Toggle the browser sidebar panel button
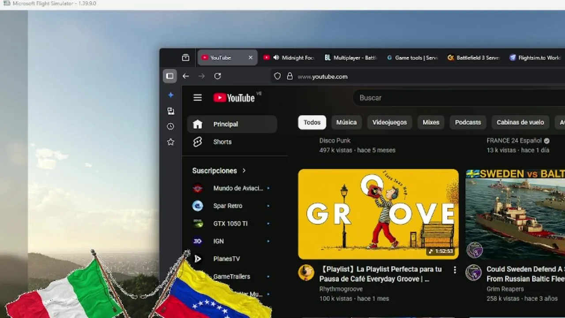The height and width of the screenshot is (318, 565). pyautogui.click(x=170, y=76)
